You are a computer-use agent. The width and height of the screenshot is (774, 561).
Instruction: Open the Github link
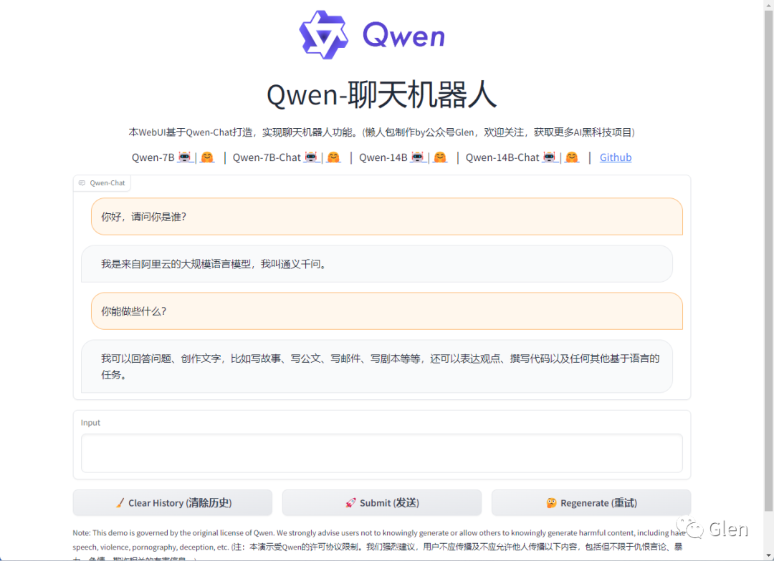point(616,157)
